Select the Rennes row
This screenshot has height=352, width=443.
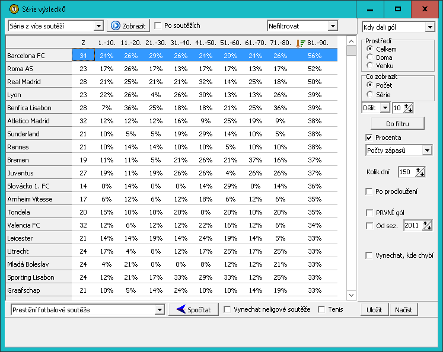pos(171,147)
